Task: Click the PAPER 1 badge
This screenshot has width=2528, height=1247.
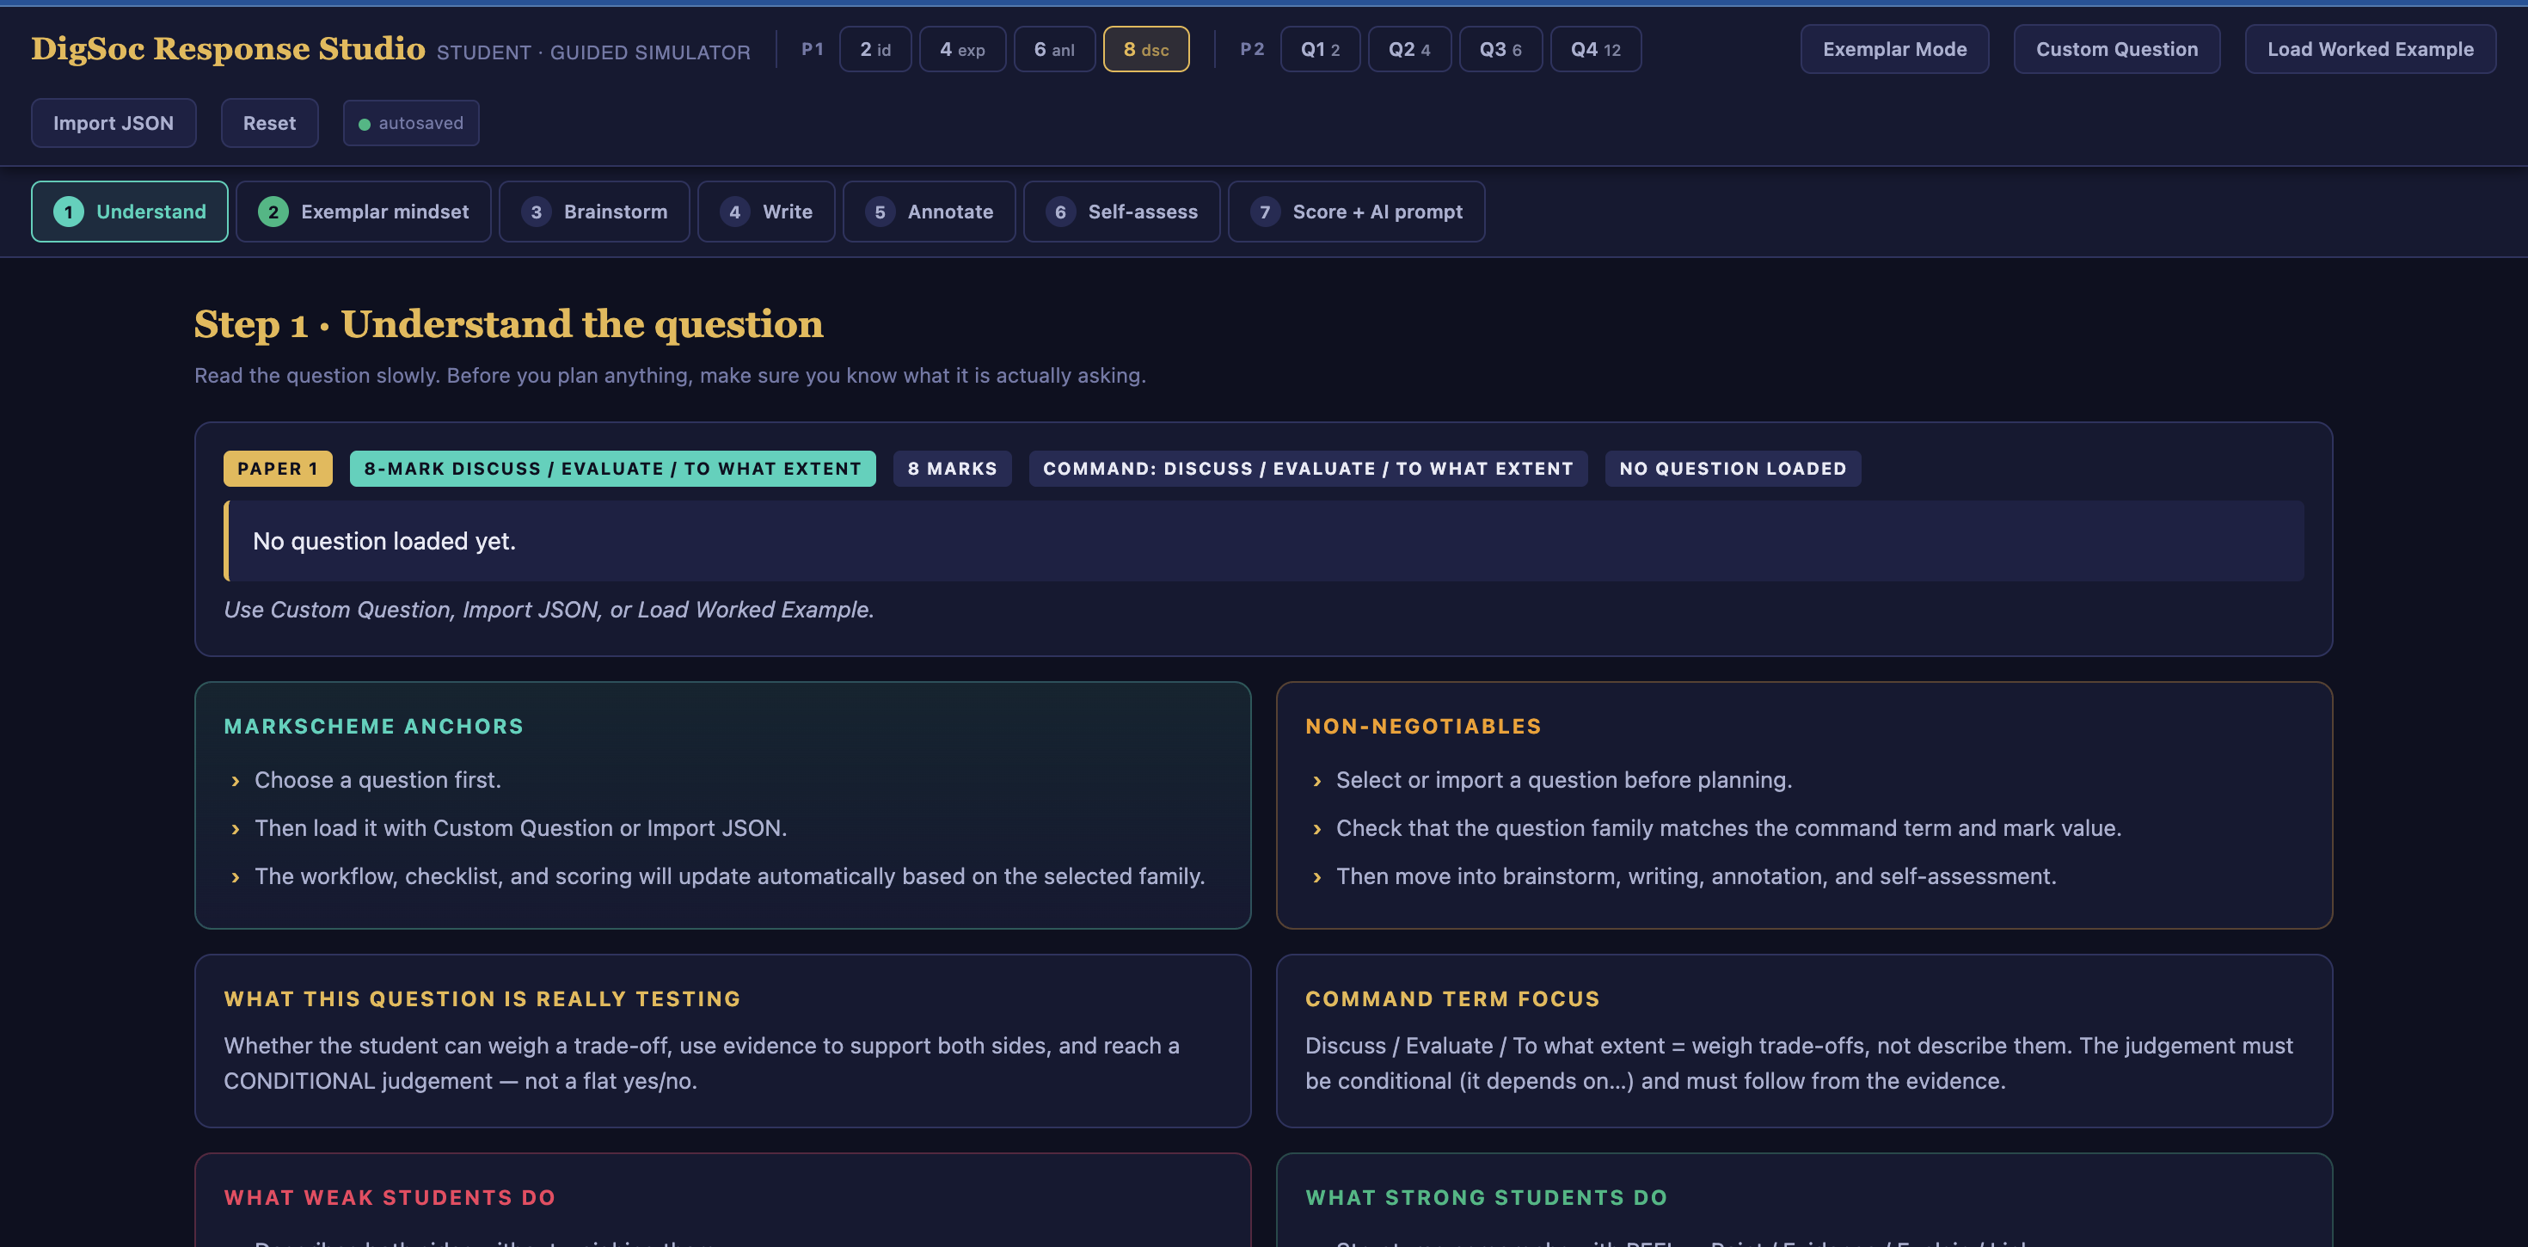Action: [278, 469]
